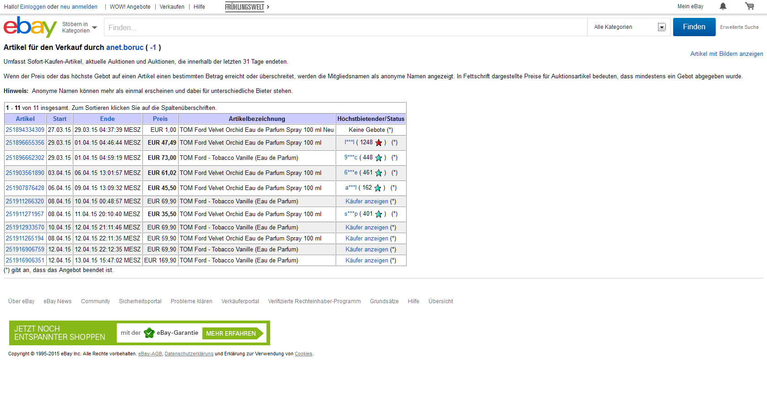This screenshot has width=767, height=414.
Task: Open item number 251894334309
Action: pos(25,130)
